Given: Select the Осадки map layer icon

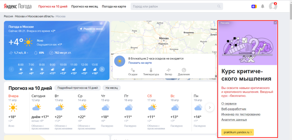Looking at the screenshot, I should 133,70.
